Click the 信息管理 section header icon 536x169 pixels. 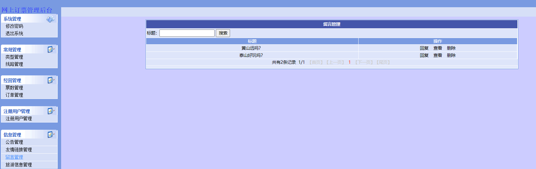pos(51,135)
